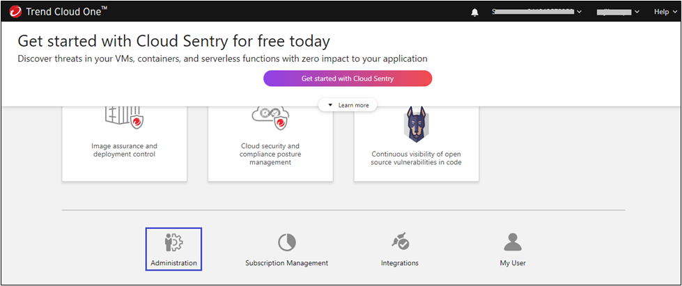Screen dimensions: 682x286
Task: Open Continuous visibility of open source vulnerabilities card
Action: point(416,158)
